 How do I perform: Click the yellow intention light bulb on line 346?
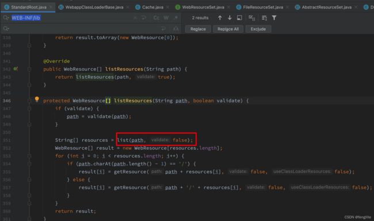pyautogui.click(x=37, y=99)
